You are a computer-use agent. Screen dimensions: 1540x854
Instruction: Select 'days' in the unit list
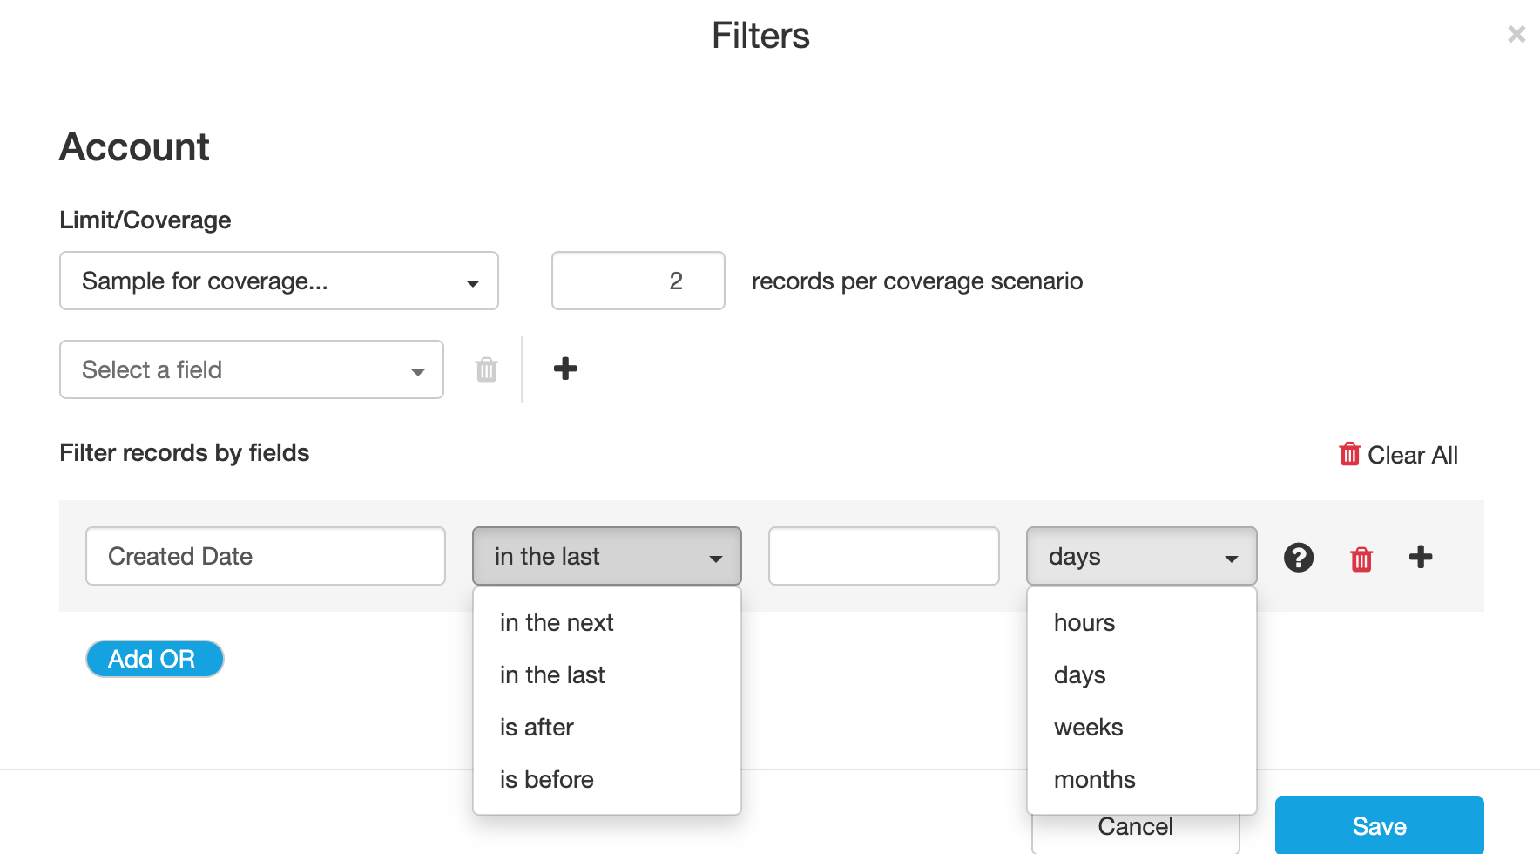click(x=1142, y=674)
